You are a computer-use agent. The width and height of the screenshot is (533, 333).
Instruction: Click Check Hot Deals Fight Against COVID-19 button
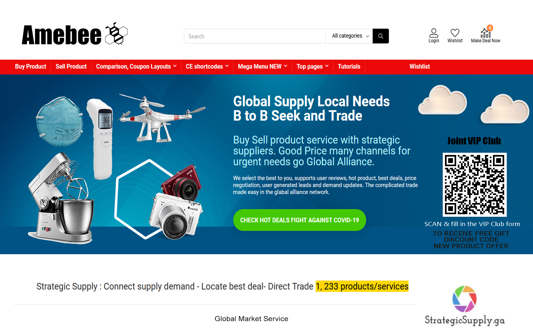[300, 220]
